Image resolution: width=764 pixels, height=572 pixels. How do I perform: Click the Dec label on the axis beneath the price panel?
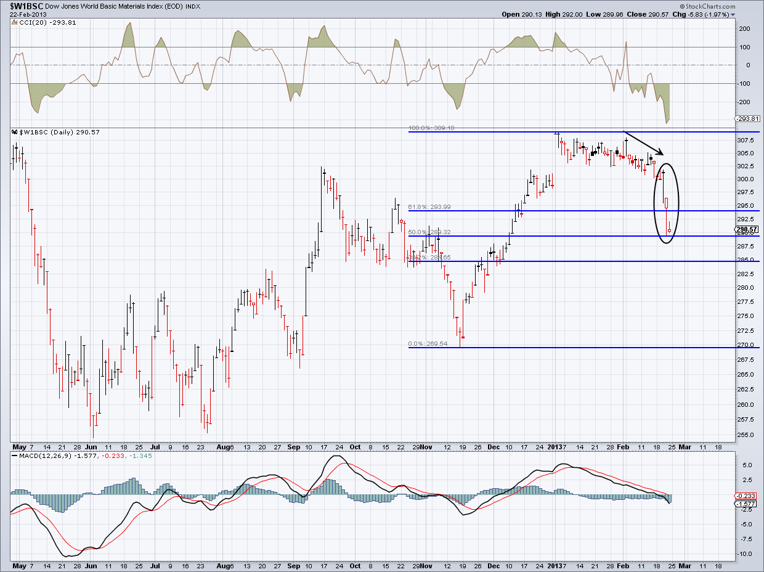coord(494,446)
